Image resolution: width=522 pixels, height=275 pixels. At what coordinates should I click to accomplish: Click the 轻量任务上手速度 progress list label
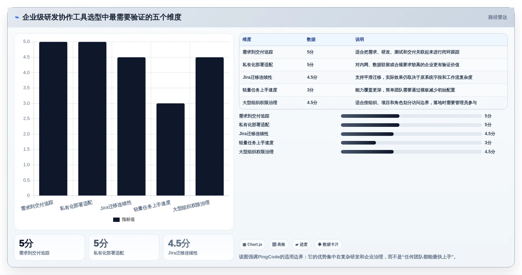256,143
